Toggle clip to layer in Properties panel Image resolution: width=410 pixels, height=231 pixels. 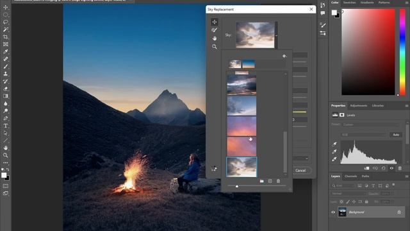tap(367, 168)
